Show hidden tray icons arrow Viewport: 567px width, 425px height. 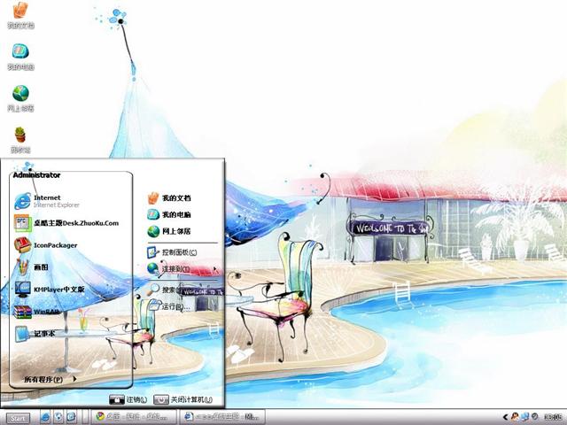[505, 417]
